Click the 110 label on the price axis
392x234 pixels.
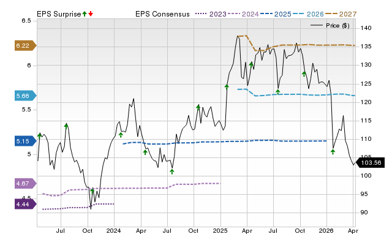tap(366, 139)
